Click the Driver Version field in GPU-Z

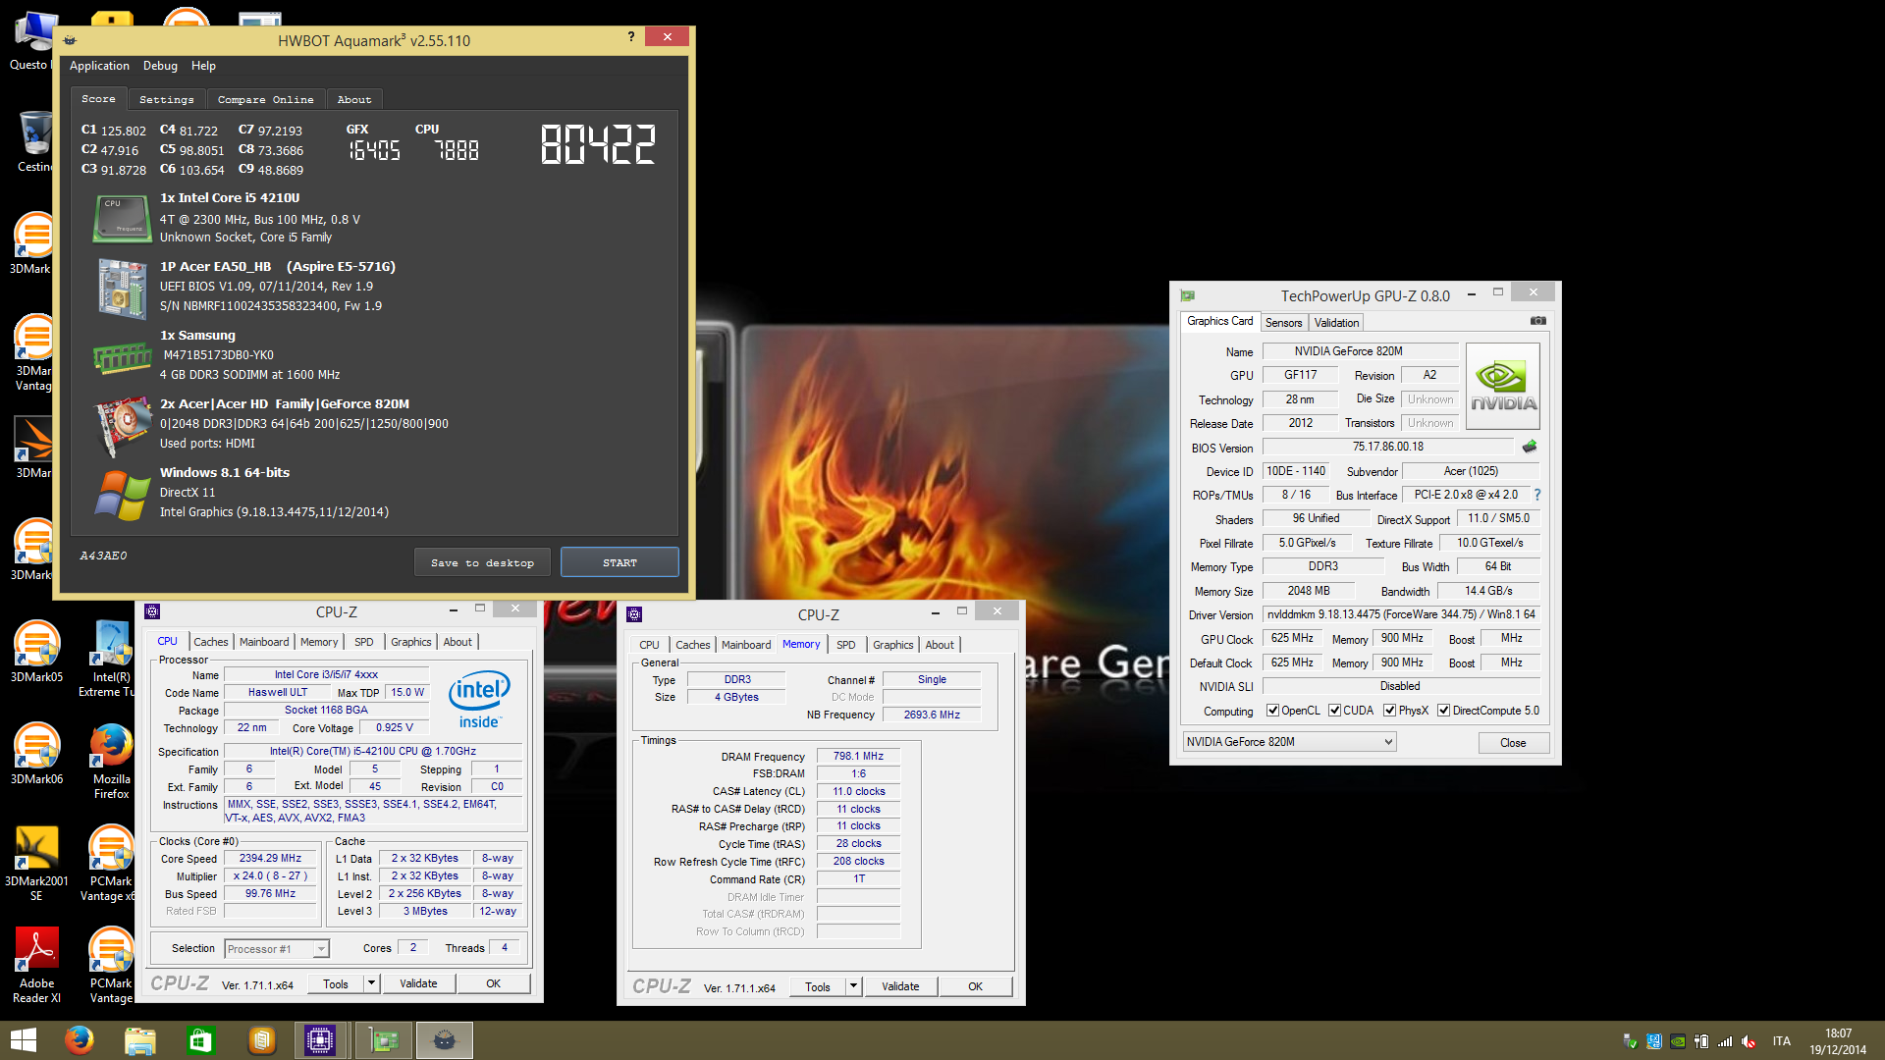(x=1401, y=614)
